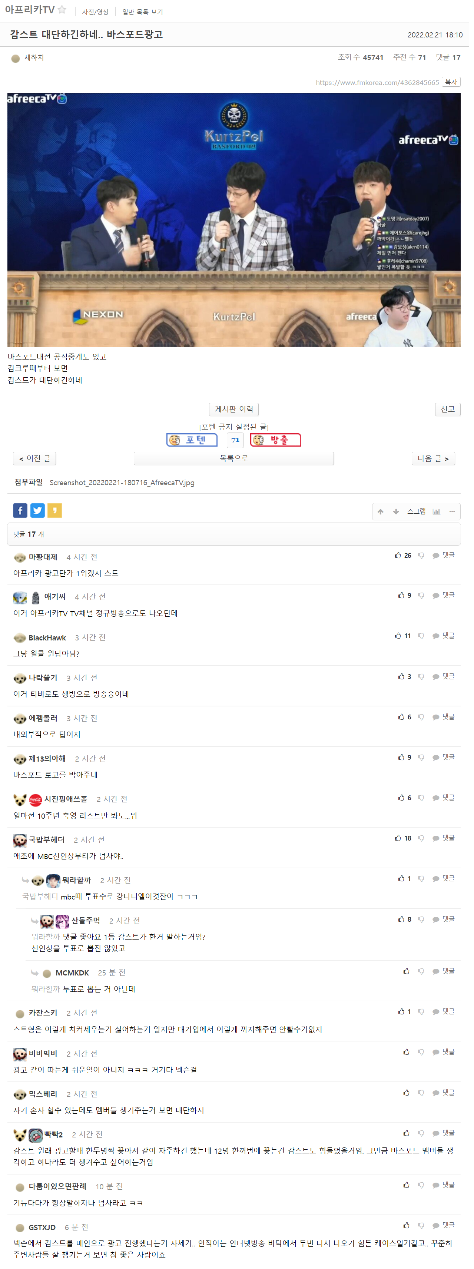Switch to 사진/영상 tab
This screenshot has height=1269, width=474.
coord(96,12)
